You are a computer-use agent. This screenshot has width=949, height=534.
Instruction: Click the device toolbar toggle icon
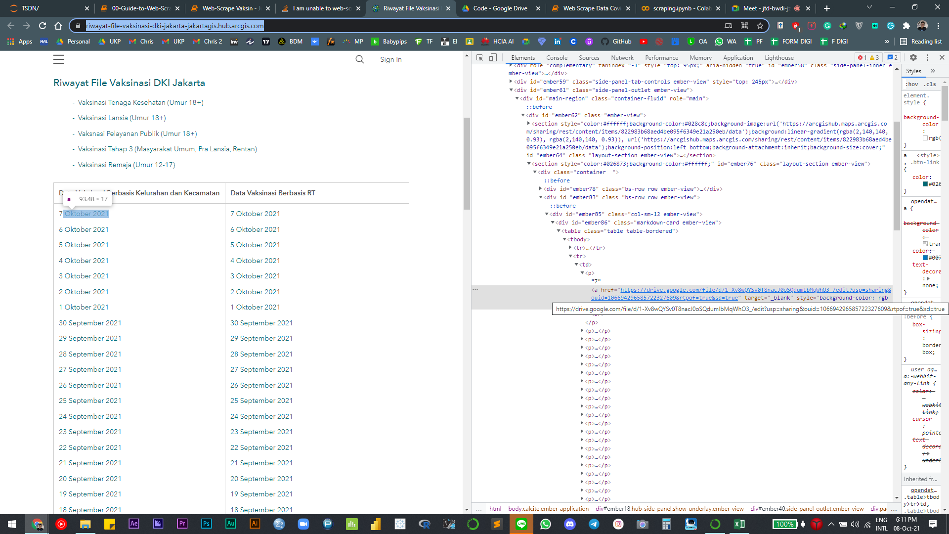(x=493, y=57)
